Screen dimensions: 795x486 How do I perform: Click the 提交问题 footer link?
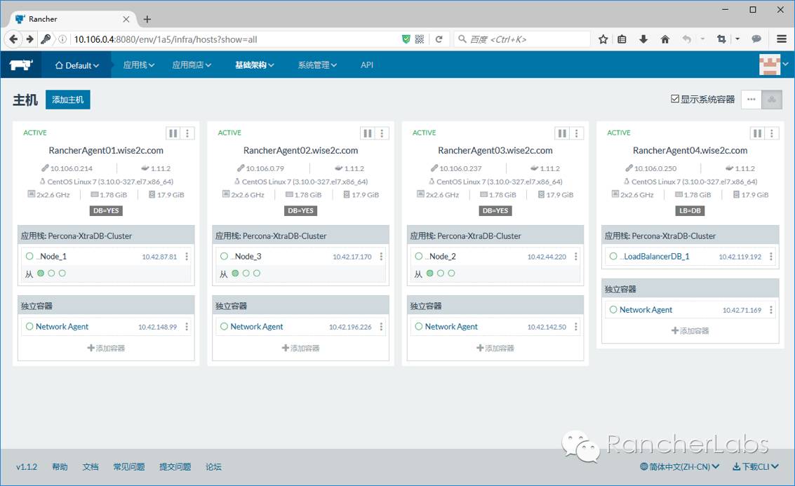175,467
